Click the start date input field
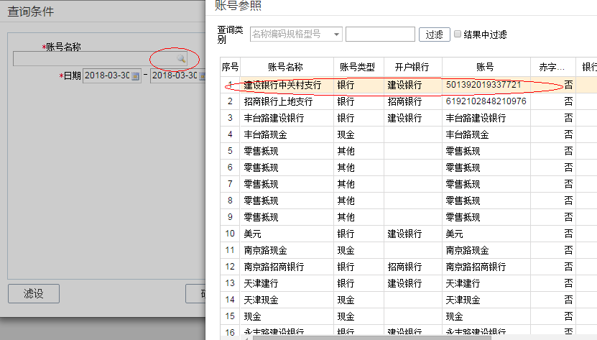Viewport: 597px width, 340px height. pyautogui.click(x=106, y=75)
